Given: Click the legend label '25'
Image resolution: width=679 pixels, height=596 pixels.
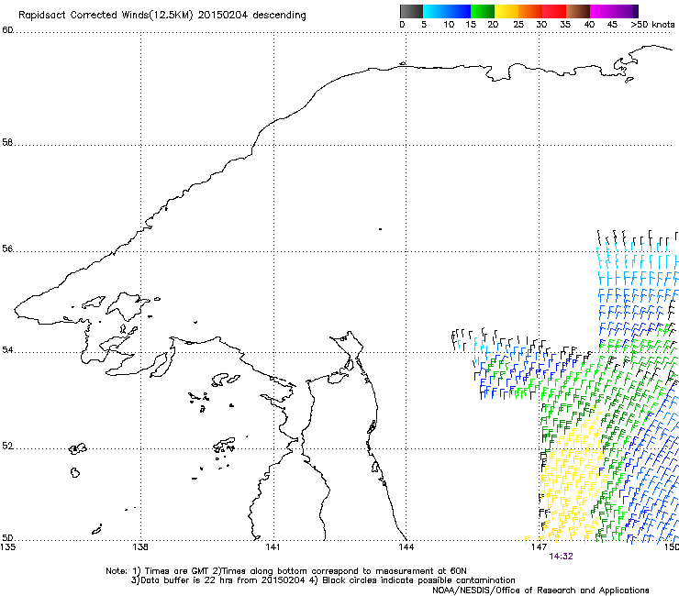Looking at the screenshot, I should click(518, 25).
